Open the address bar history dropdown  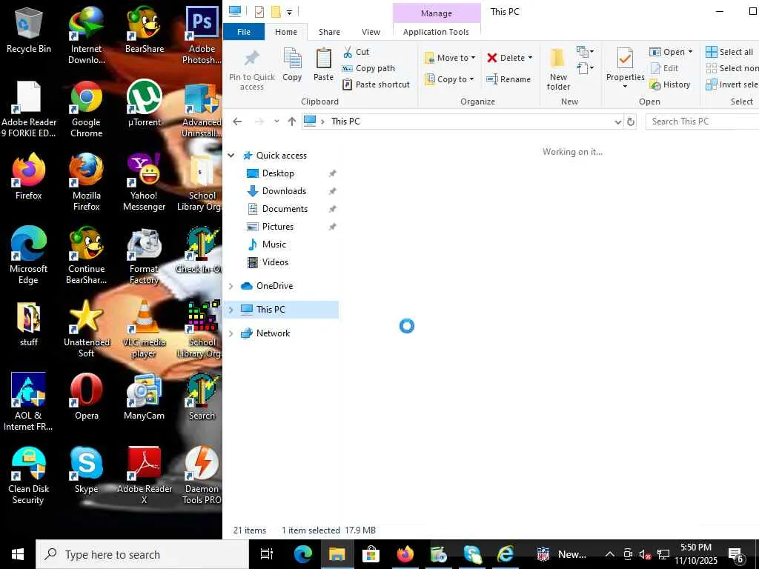coord(617,122)
